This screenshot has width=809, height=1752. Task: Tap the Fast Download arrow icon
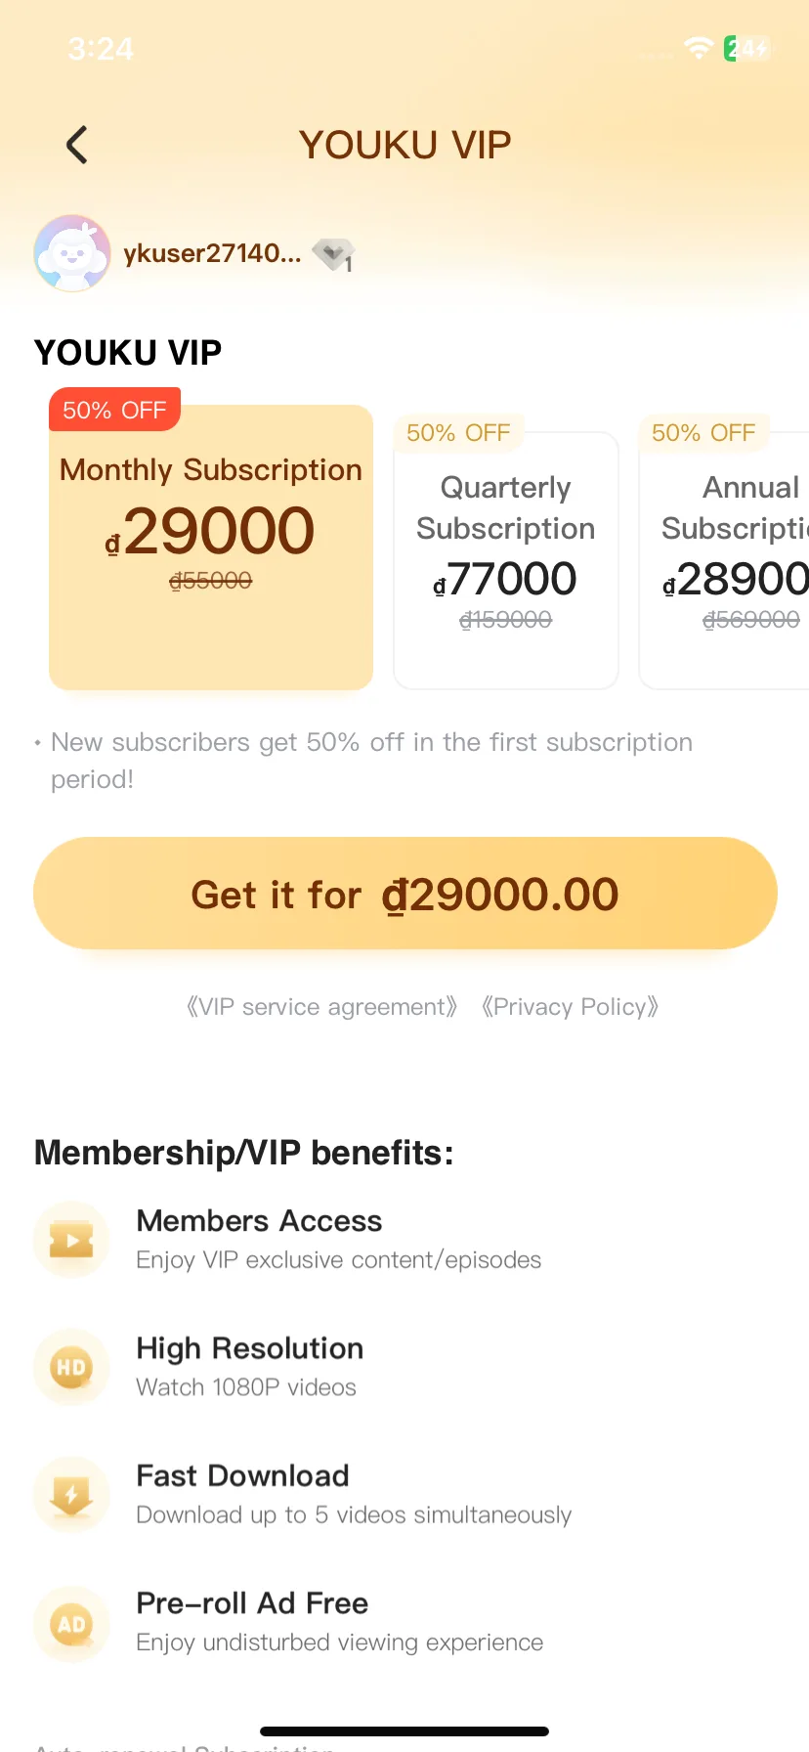coord(71,1494)
